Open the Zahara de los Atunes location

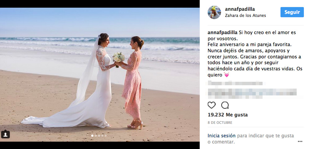coord(245,15)
